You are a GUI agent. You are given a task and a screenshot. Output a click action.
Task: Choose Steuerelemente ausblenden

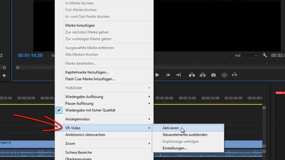click(x=188, y=135)
